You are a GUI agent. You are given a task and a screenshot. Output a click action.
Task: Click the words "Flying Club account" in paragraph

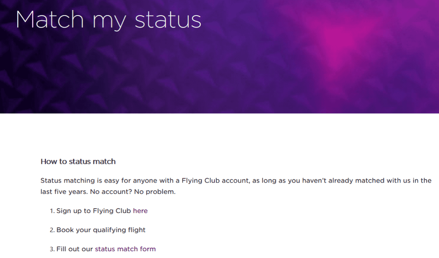212,181
